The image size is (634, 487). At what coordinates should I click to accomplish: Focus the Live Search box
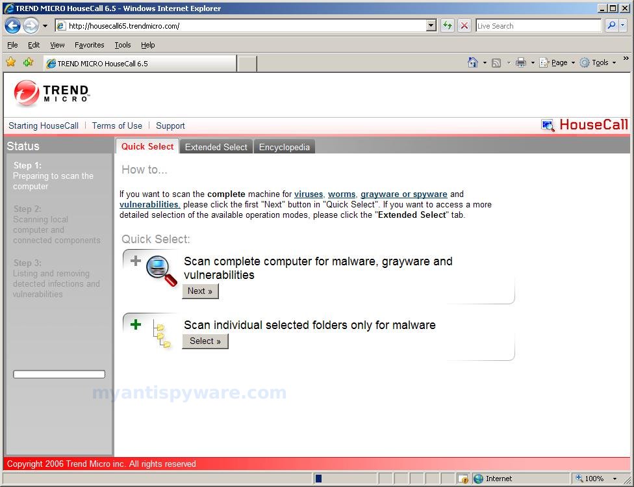point(538,26)
